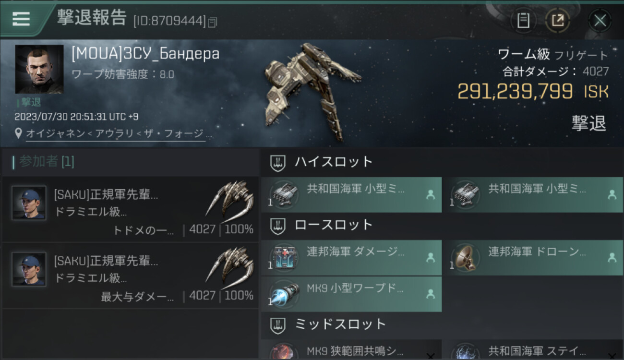Select the 最大与ダメー participant entry
This screenshot has height=360, width=624.
point(131,275)
